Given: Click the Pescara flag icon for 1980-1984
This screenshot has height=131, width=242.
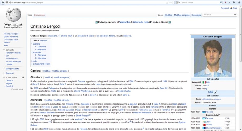Looking at the screenshot, I should 204,112.
